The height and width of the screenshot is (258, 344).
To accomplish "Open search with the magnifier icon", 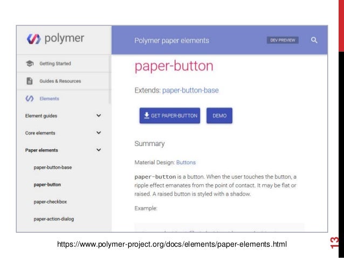I will pos(314,40).
